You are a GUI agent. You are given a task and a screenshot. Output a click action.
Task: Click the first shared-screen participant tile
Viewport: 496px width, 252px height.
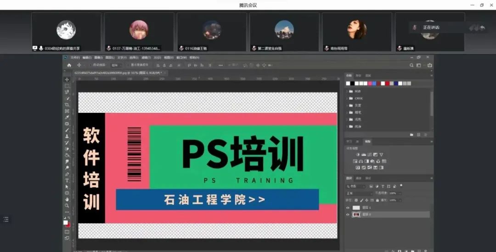point(66,32)
